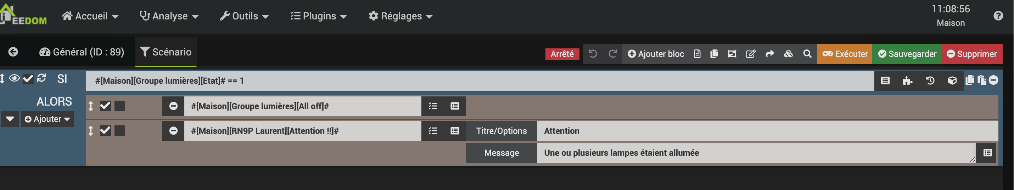Tick the empty checkbox beside RN9P Laurent action
This screenshot has height=190, width=1014.
(x=120, y=131)
